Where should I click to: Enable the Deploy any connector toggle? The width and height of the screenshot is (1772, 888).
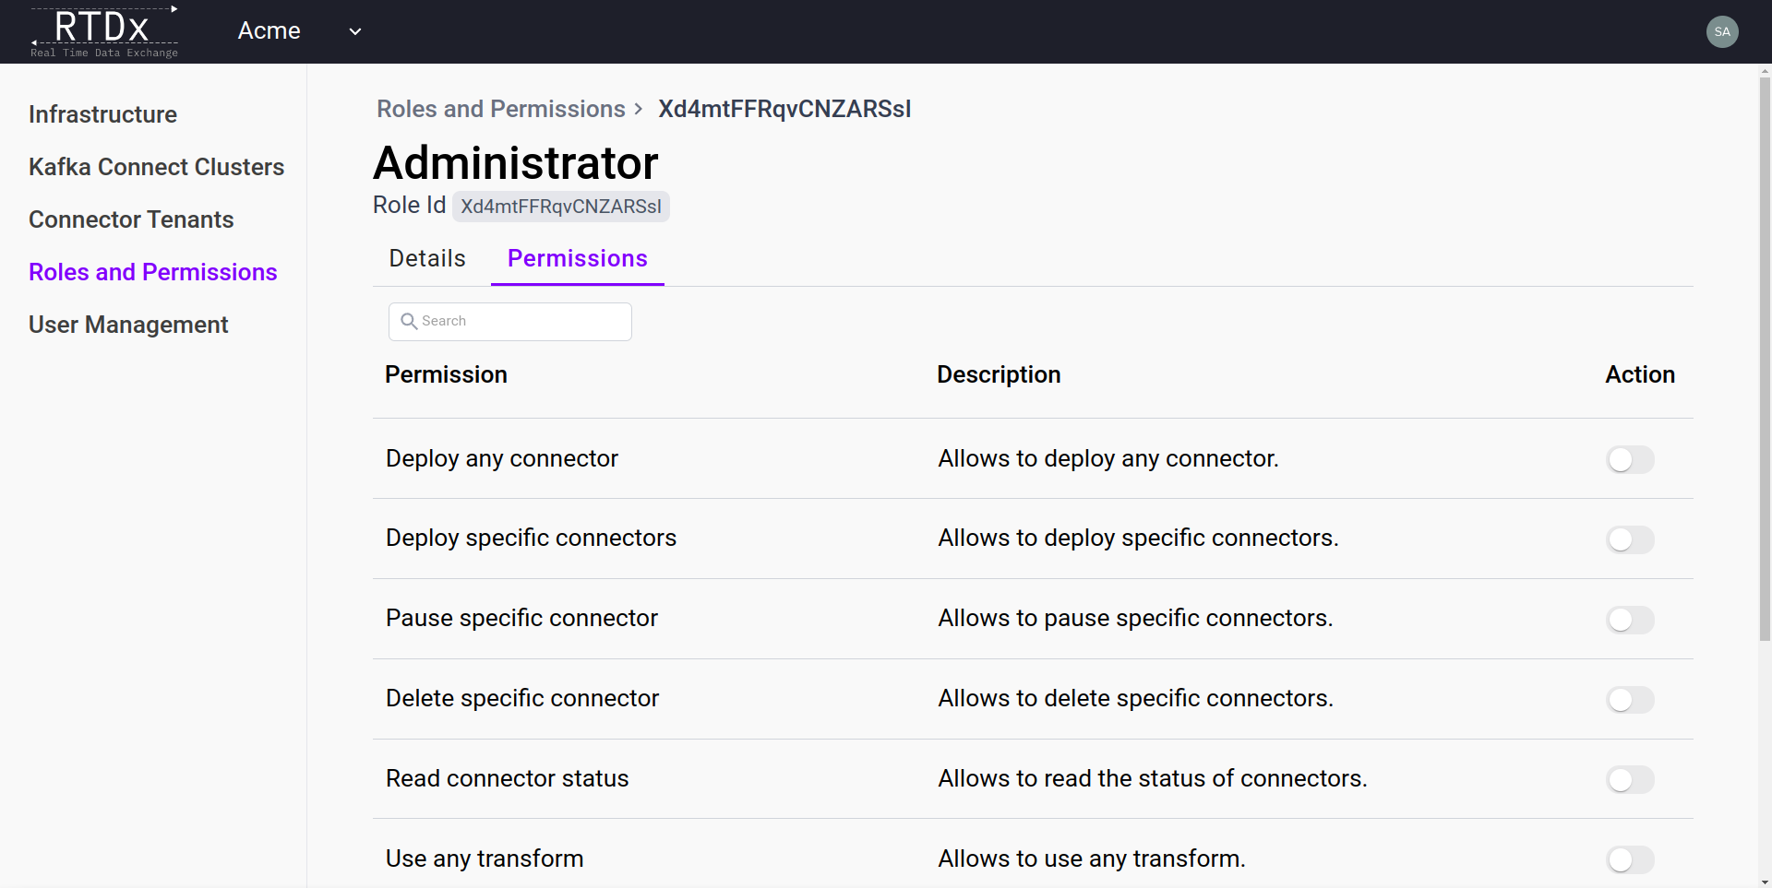pos(1630,459)
